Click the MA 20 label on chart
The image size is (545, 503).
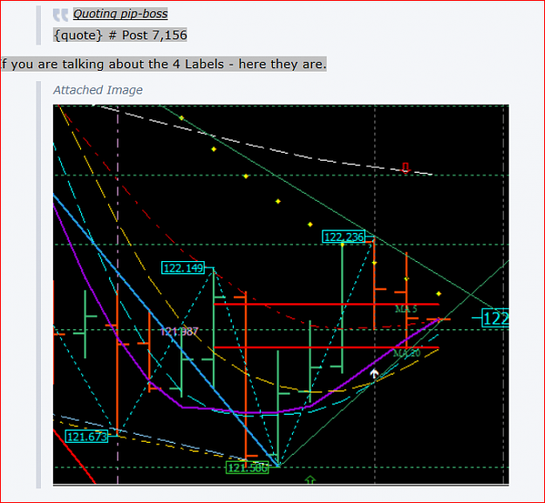[406, 354]
